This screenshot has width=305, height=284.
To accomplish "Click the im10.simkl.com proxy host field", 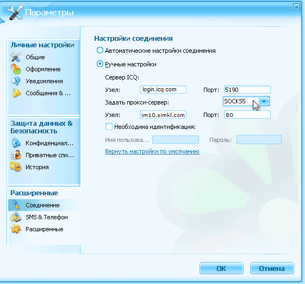I will tap(163, 115).
